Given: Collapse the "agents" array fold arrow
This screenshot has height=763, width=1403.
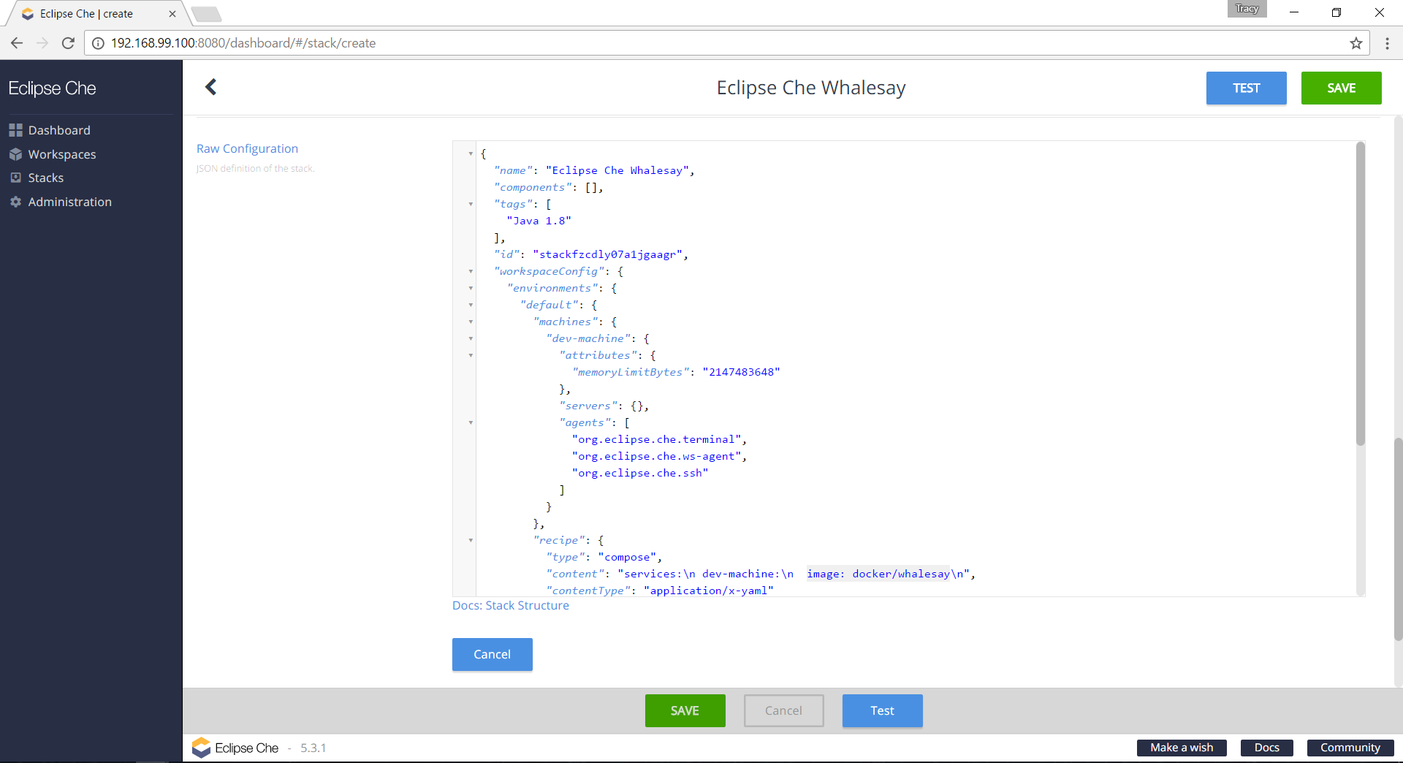Looking at the screenshot, I should [x=471, y=422].
